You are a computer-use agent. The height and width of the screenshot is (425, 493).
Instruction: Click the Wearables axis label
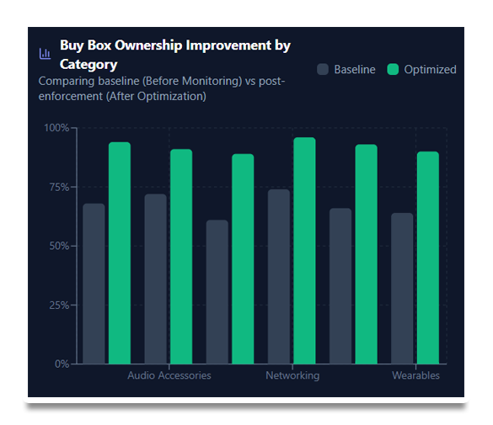coord(415,375)
